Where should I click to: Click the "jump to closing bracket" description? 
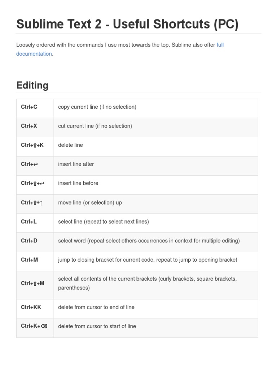(148, 260)
